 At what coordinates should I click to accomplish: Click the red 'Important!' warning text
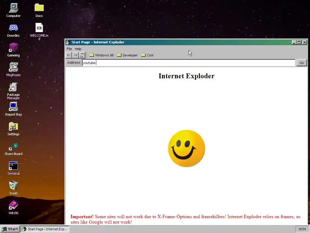82,217
